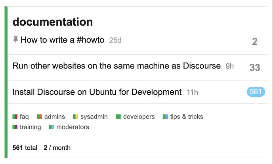Click the 25d timestamp
The height and width of the screenshot is (164, 273).
pos(115,40)
